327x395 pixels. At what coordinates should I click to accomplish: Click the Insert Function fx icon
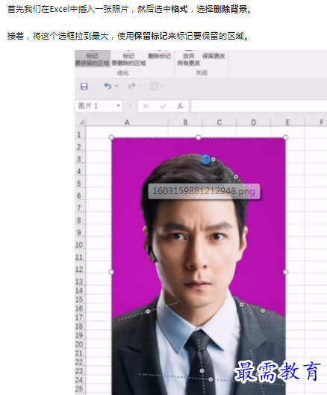tap(180, 106)
